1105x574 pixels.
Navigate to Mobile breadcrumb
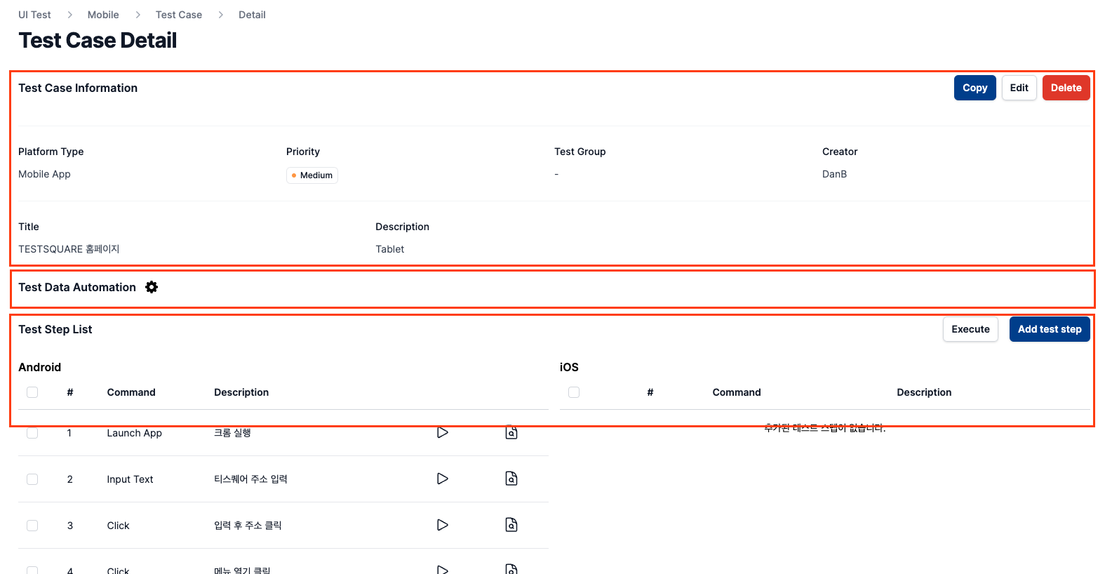click(103, 15)
